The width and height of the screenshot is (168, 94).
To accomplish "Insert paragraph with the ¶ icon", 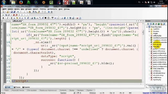I will tap(25, 18).
